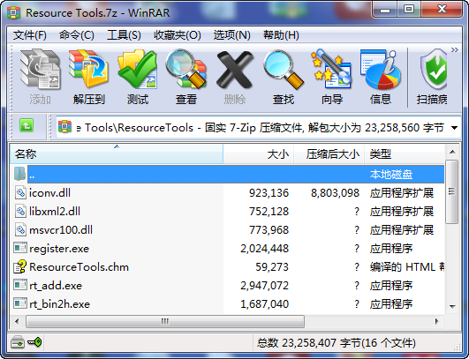Select the ResourceTools.chm file name
Screen dimensions: 469x359
click(79, 267)
